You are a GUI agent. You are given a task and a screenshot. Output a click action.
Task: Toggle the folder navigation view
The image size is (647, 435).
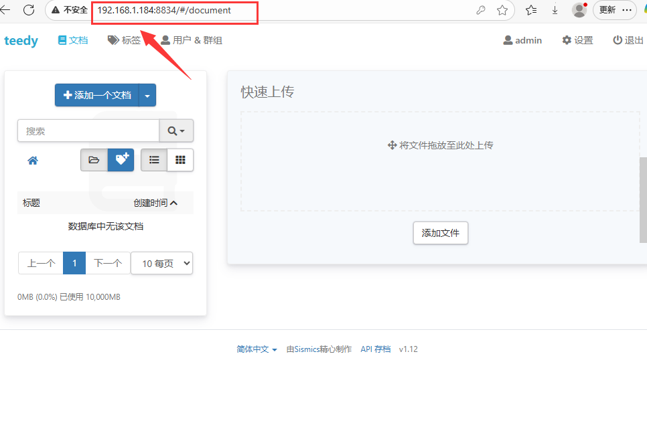point(94,160)
